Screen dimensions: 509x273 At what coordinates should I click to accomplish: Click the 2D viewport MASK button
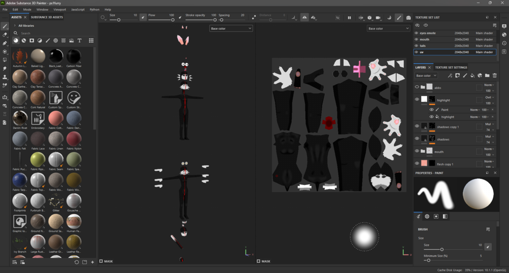point(263,261)
